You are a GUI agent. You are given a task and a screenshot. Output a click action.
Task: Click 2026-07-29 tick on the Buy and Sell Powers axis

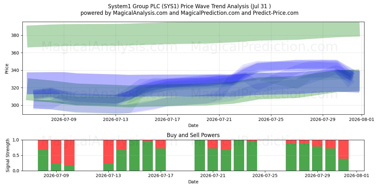pyautogui.click(x=317, y=175)
